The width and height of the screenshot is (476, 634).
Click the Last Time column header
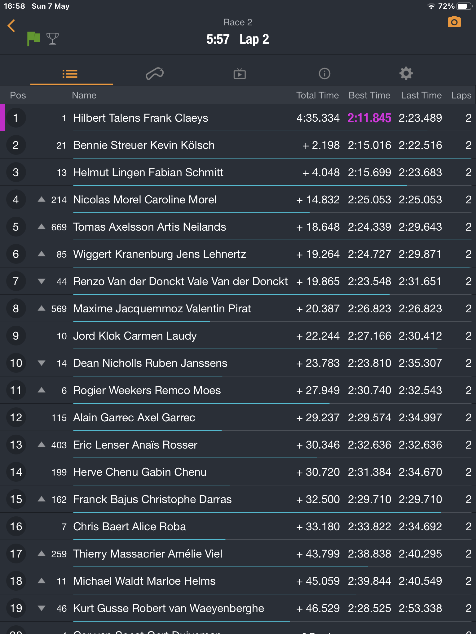421,95
